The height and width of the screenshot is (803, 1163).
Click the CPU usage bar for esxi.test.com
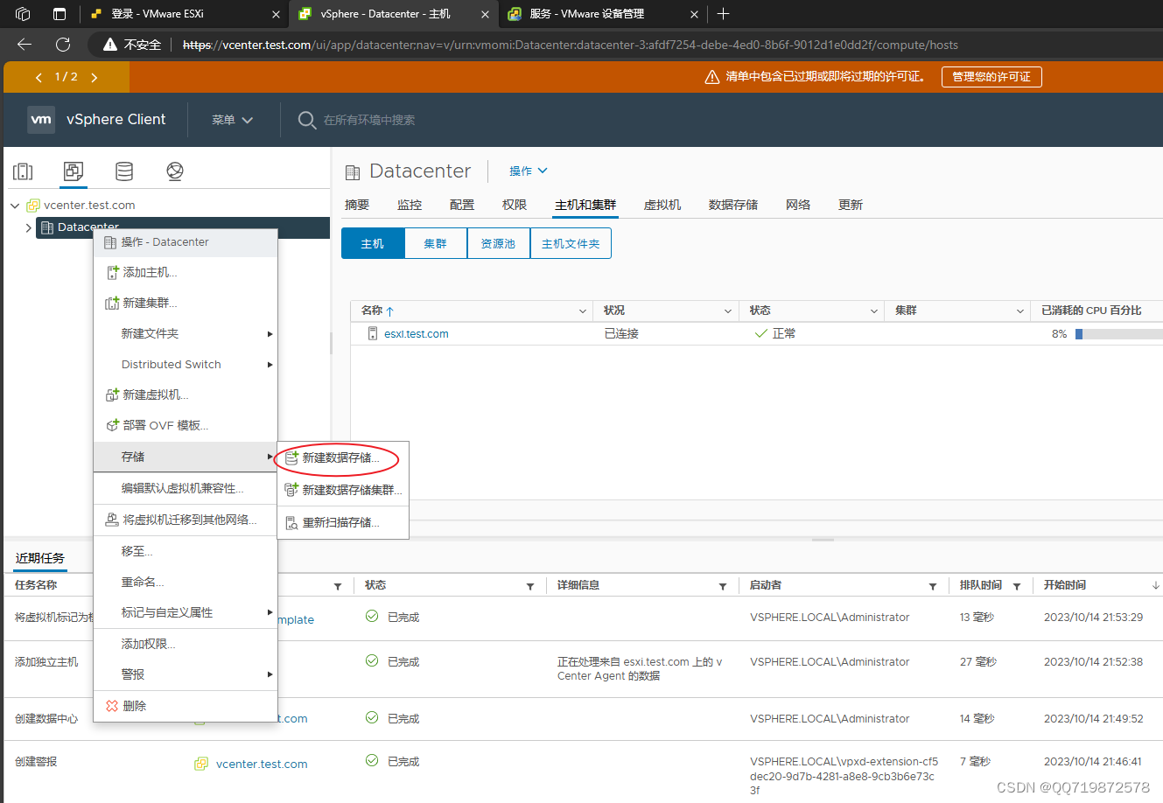[1118, 334]
